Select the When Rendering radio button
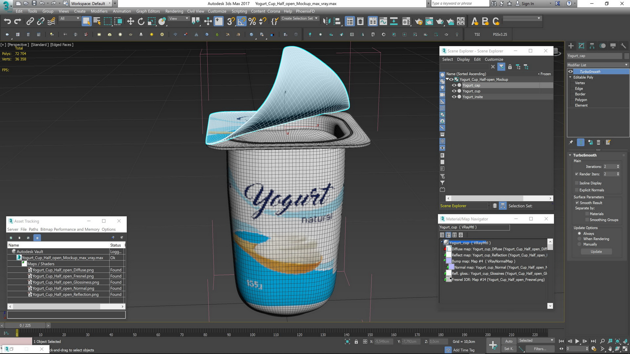The image size is (630, 354). click(x=579, y=239)
